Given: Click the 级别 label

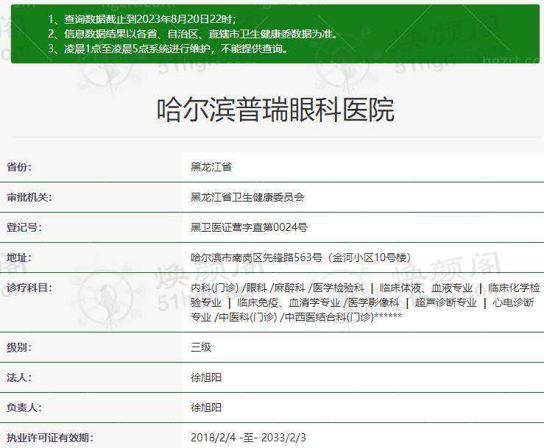Looking at the screenshot, I should 19,347.
